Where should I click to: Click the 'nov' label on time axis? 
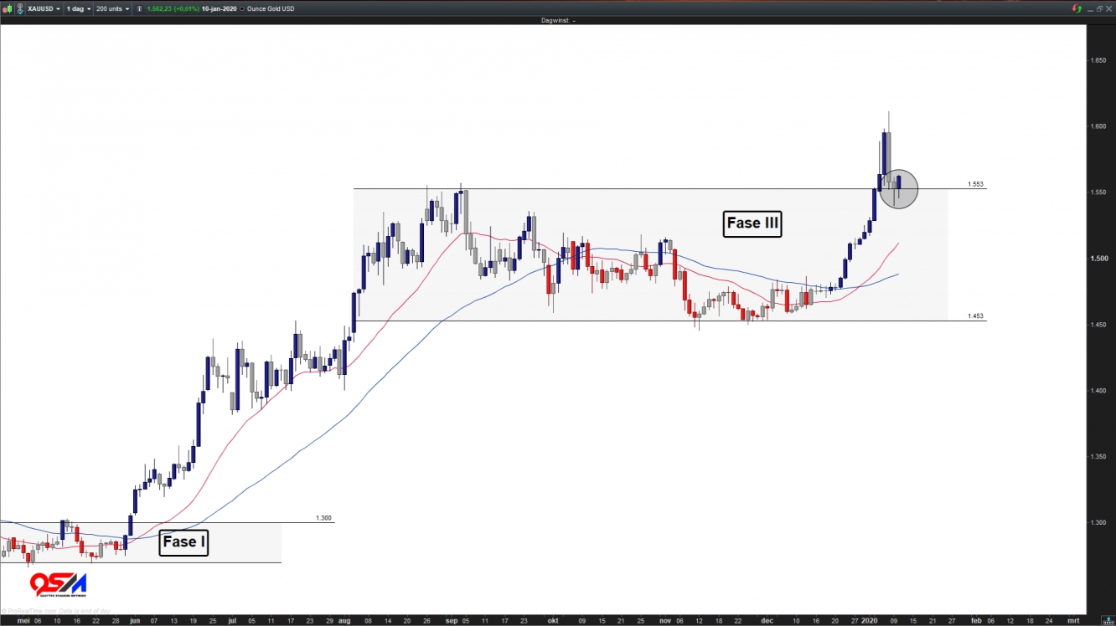(665, 621)
